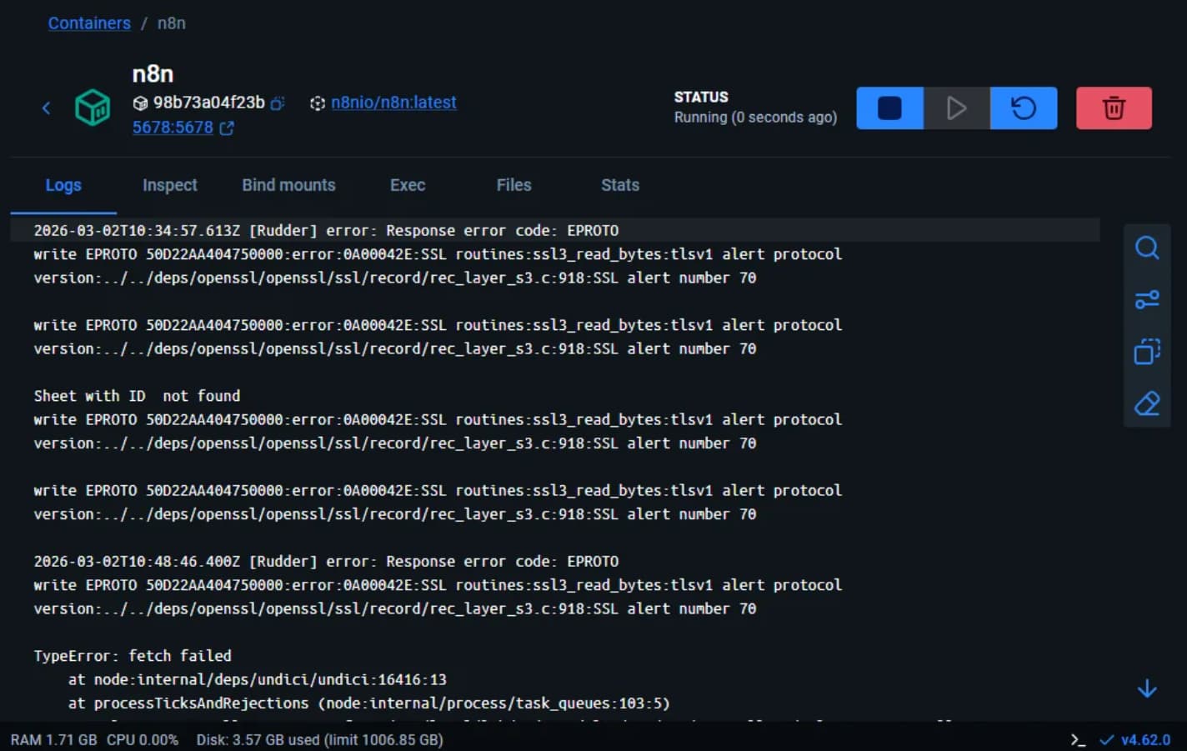Image resolution: width=1187 pixels, height=751 pixels.
Task: Restart the n8n container
Action: tap(1024, 108)
